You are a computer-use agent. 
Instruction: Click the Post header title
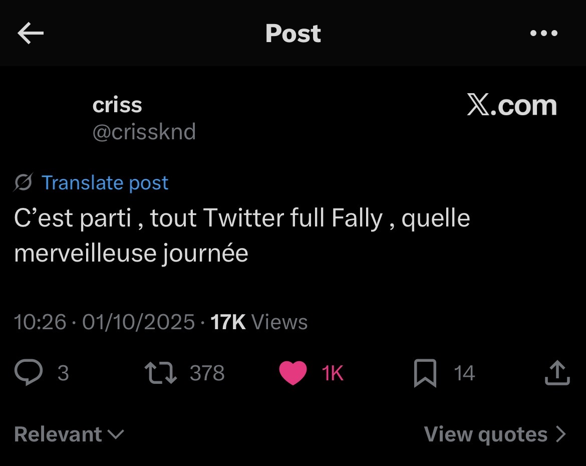click(x=293, y=34)
